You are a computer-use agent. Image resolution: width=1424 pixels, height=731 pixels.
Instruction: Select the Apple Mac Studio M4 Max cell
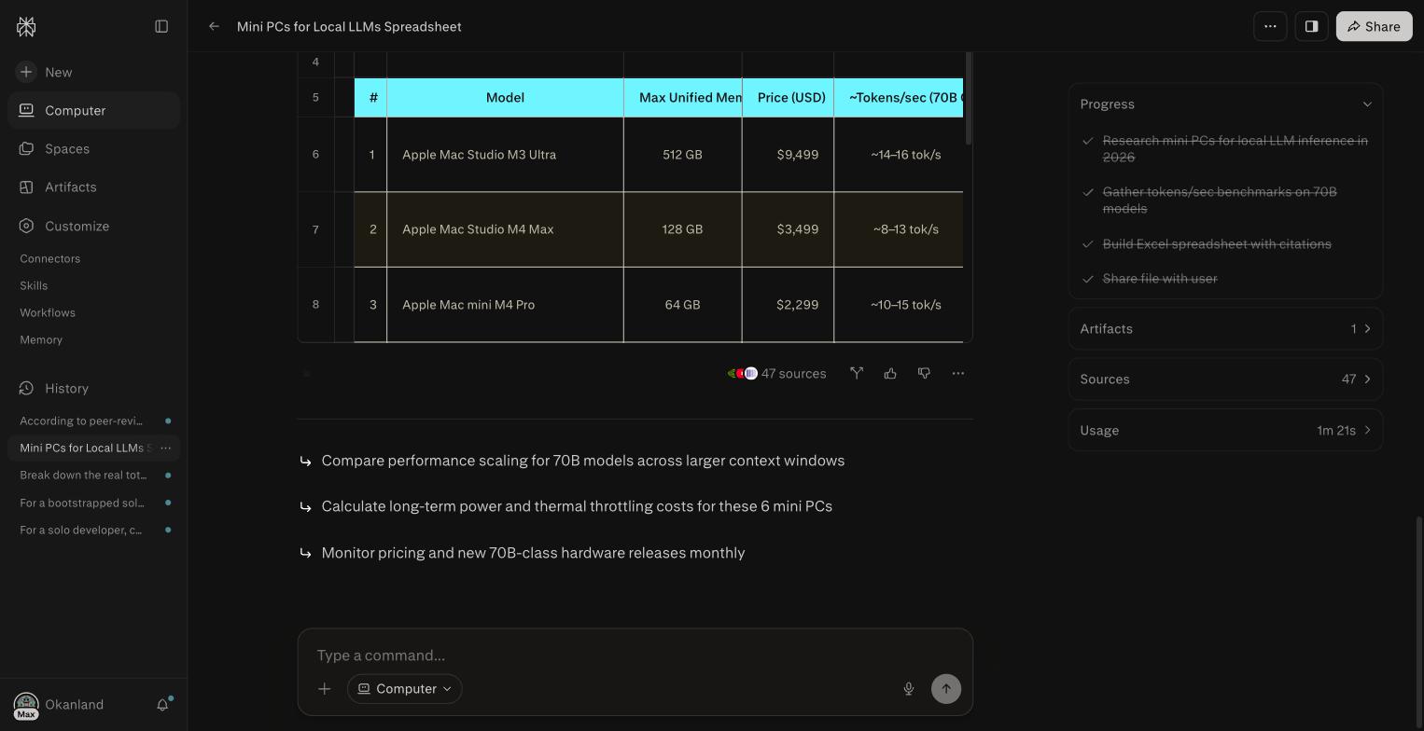505,229
